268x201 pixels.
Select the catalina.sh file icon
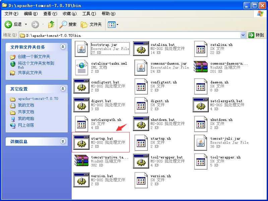pyautogui.click(x=201, y=49)
